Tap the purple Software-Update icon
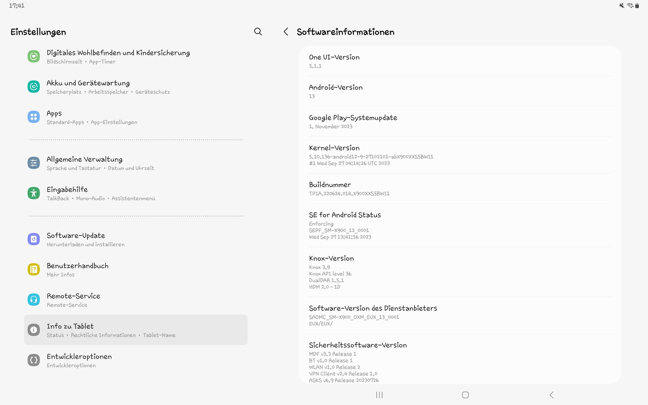 [34, 239]
